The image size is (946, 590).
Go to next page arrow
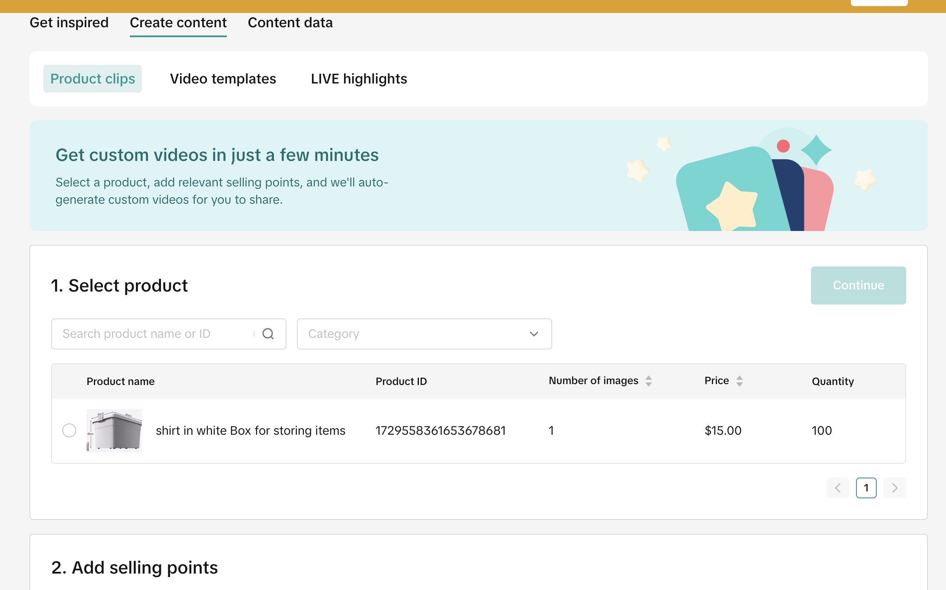pos(895,488)
